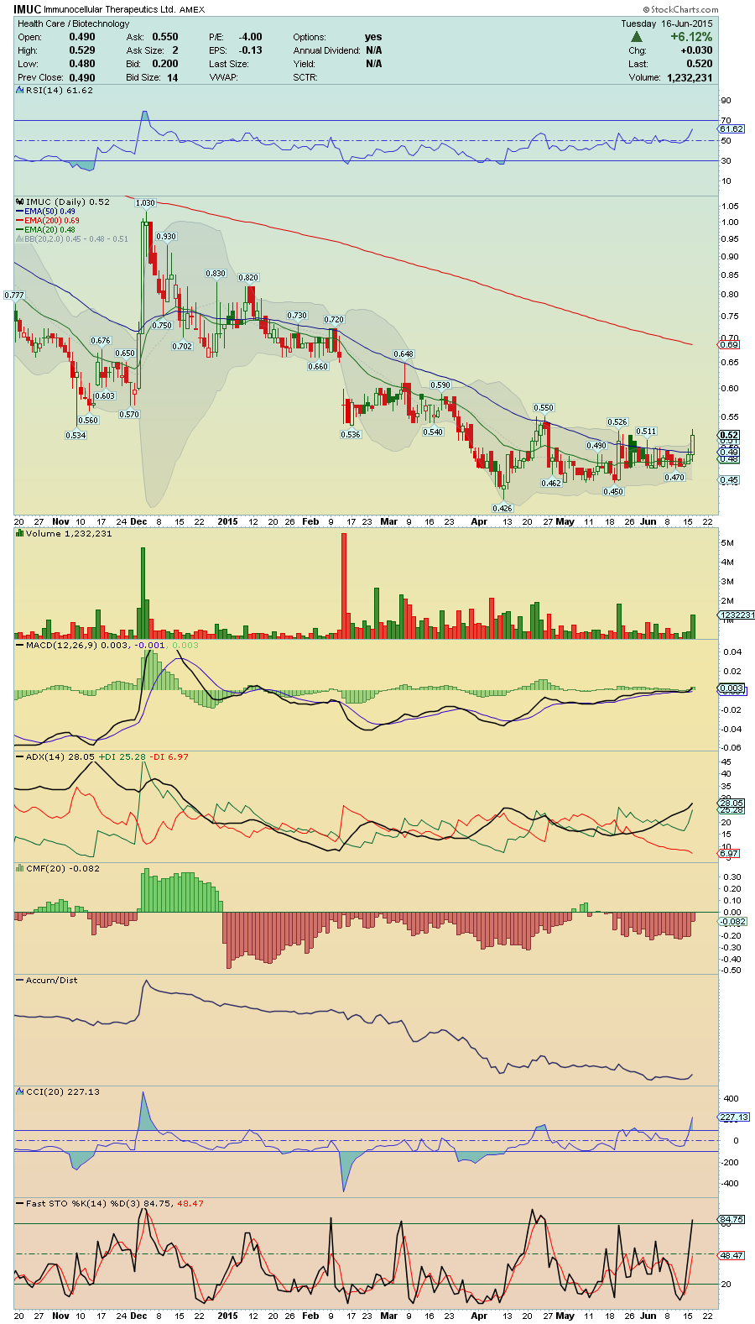The image size is (755, 1324).
Task: Click the tall red February volume spike bar
Action: pyautogui.click(x=344, y=586)
